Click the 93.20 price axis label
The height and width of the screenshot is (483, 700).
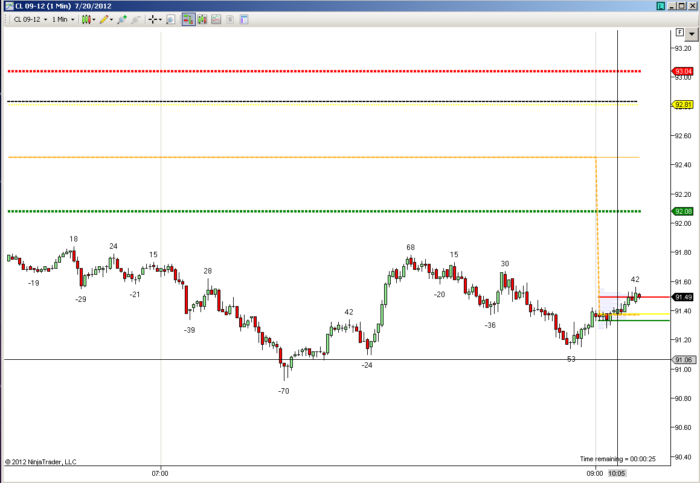click(683, 49)
